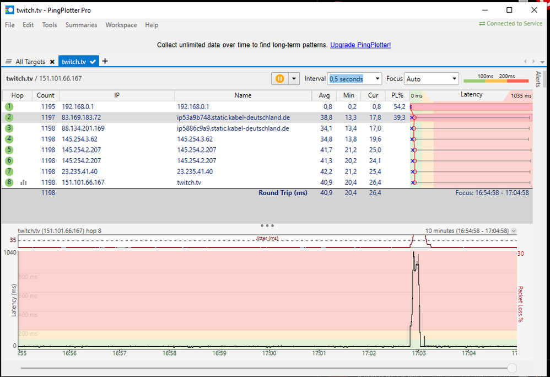Click the Jitter (ms) graph strip

click(x=267, y=241)
